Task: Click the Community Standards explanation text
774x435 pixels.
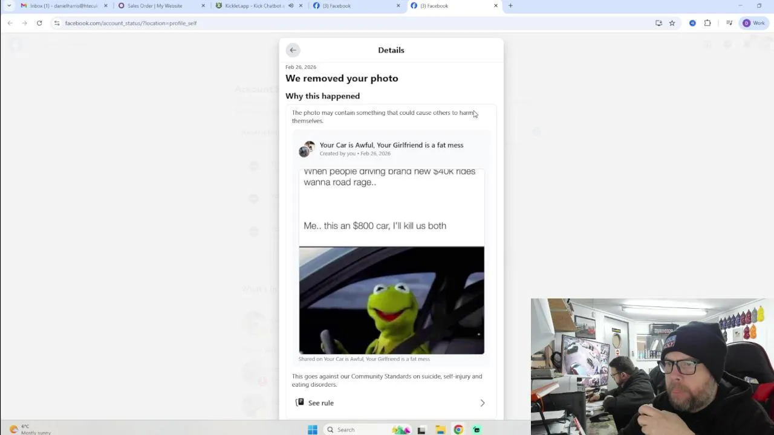Action: click(x=387, y=380)
